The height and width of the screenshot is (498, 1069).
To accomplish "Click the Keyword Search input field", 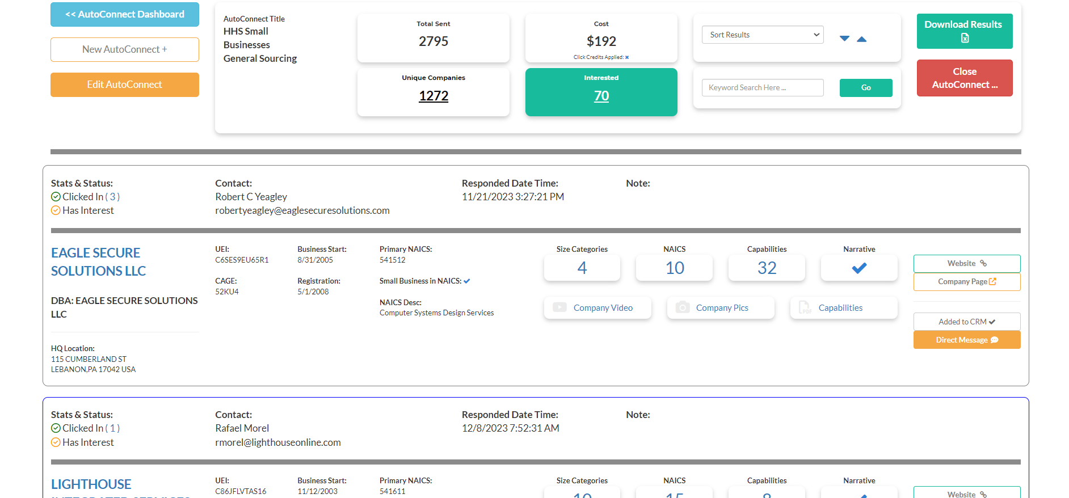I will (762, 88).
